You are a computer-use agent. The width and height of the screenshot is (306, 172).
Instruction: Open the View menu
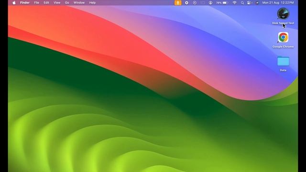click(57, 3)
